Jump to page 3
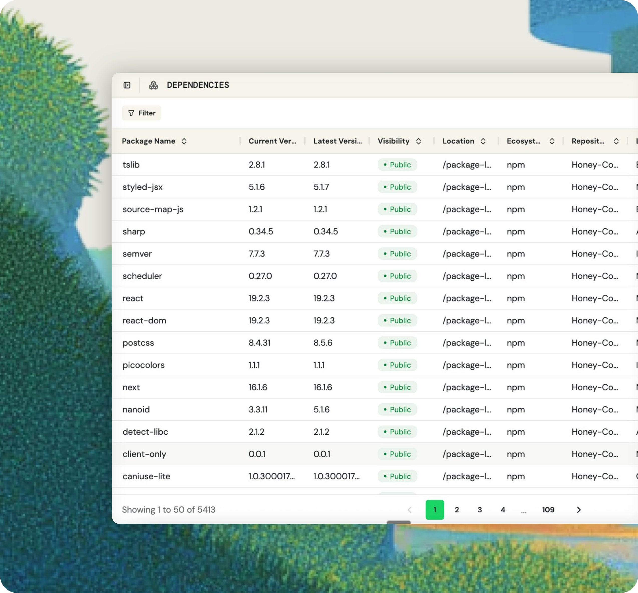Viewport: 638px width, 593px height. click(x=480, y=510)
